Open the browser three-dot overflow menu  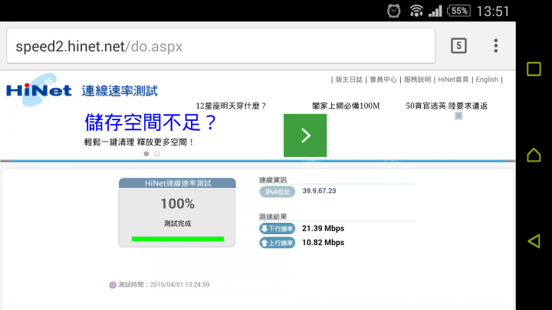click(496, 46)
